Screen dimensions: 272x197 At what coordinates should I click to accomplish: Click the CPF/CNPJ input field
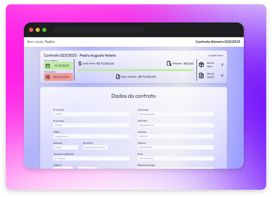175,125
